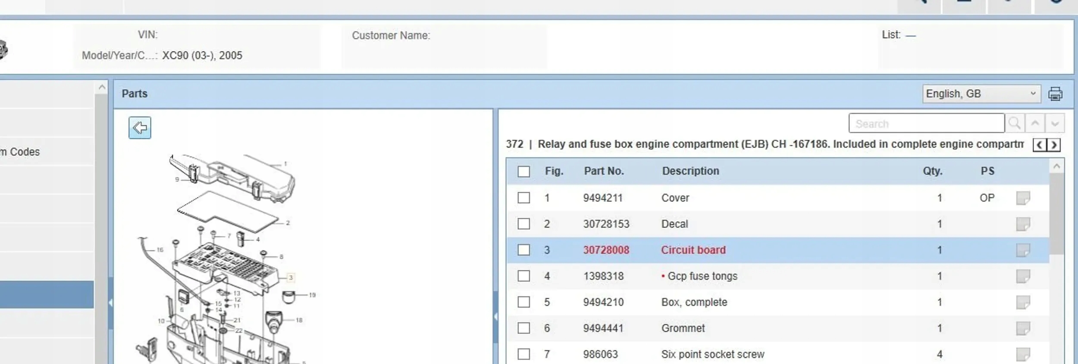Go to previous search result arrow
This screenshot has width=1078, height=364.
(x=1035, y=124)
